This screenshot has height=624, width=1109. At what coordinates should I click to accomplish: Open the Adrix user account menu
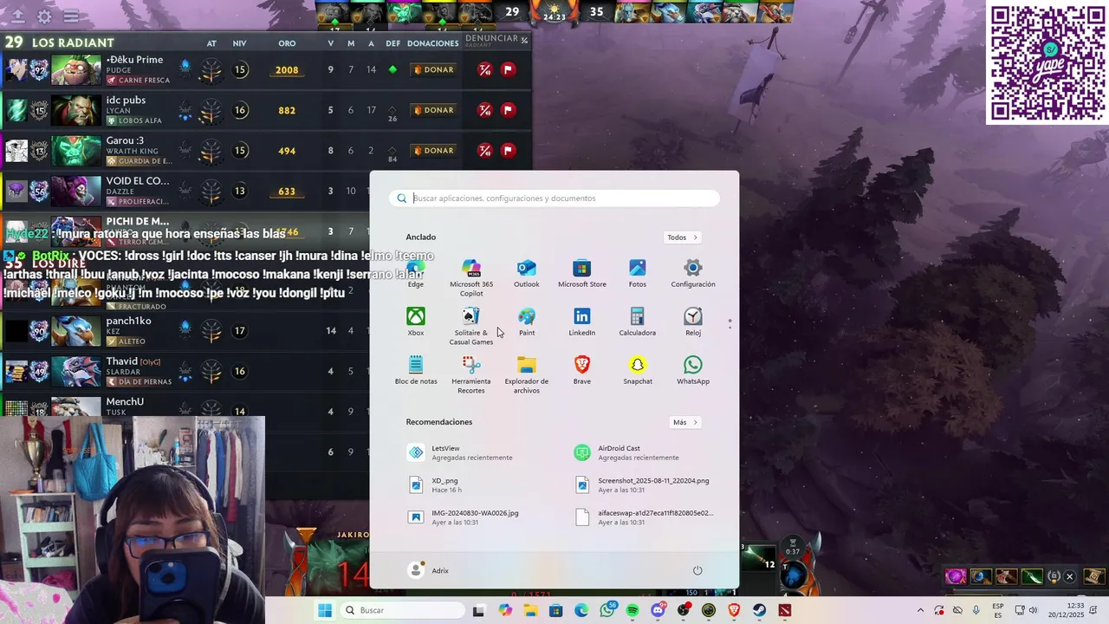429,570
